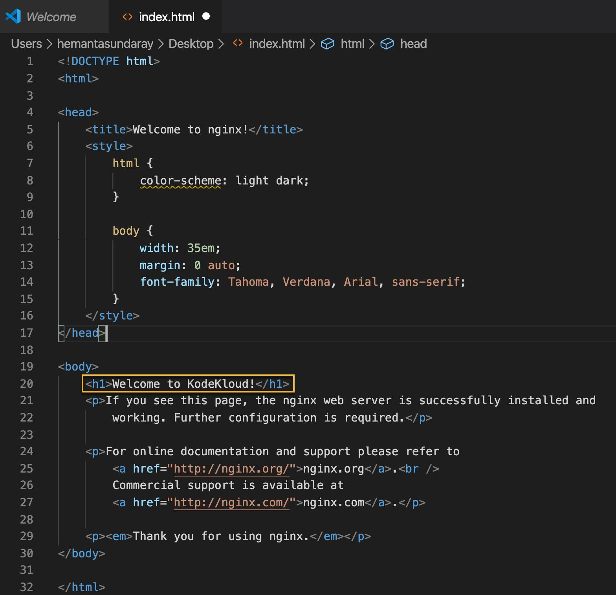
Task: Click the VS Code logo on the Welcome tab
Action: [x=13, y=16]
